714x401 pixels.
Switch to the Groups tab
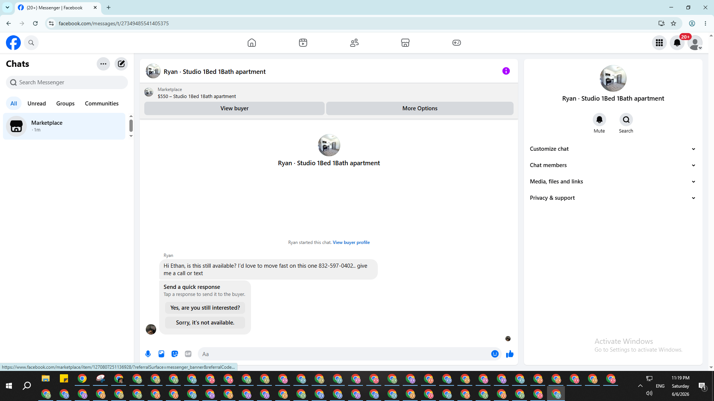pyautogui.click(x=65, y=104)
